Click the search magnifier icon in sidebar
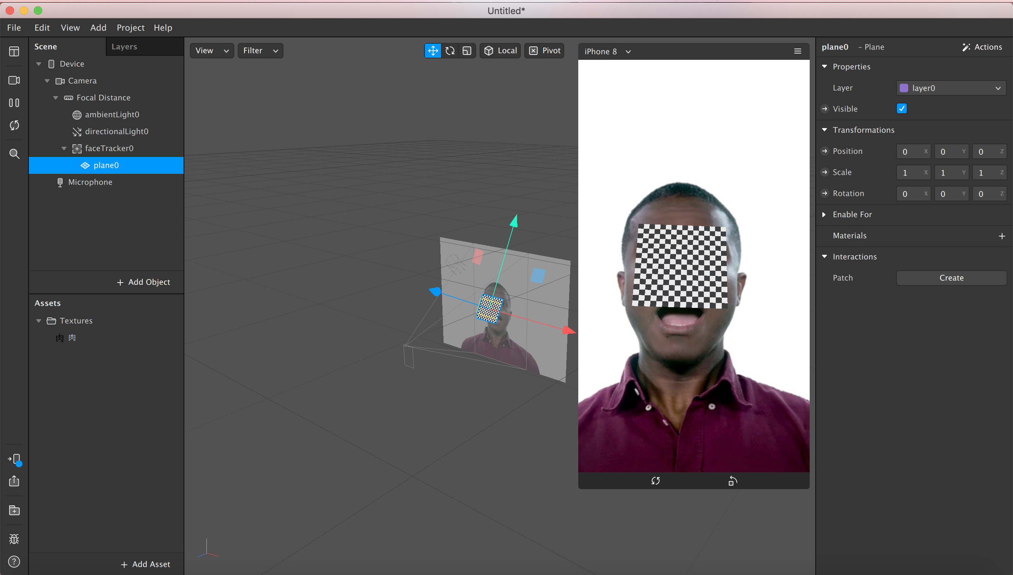 (x=14, y=154)
